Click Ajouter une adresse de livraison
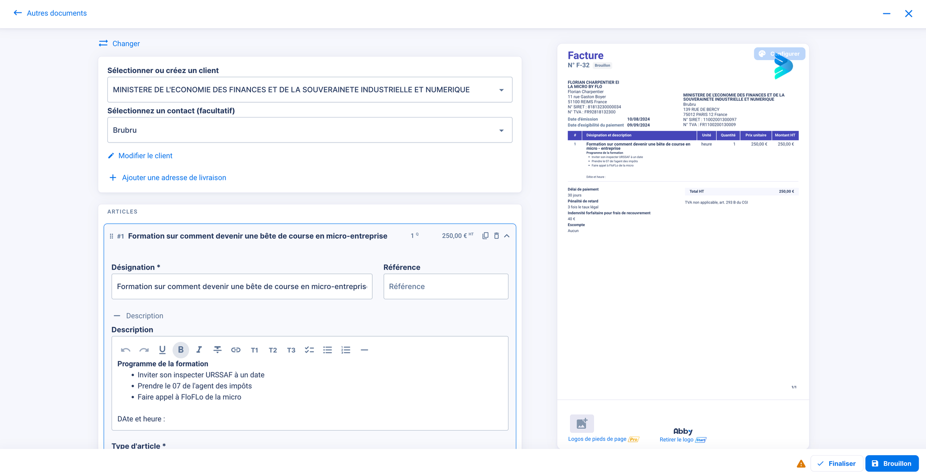The width and height of the screenshot is (926, 475). pyautogui.click(x=168, y=178)
